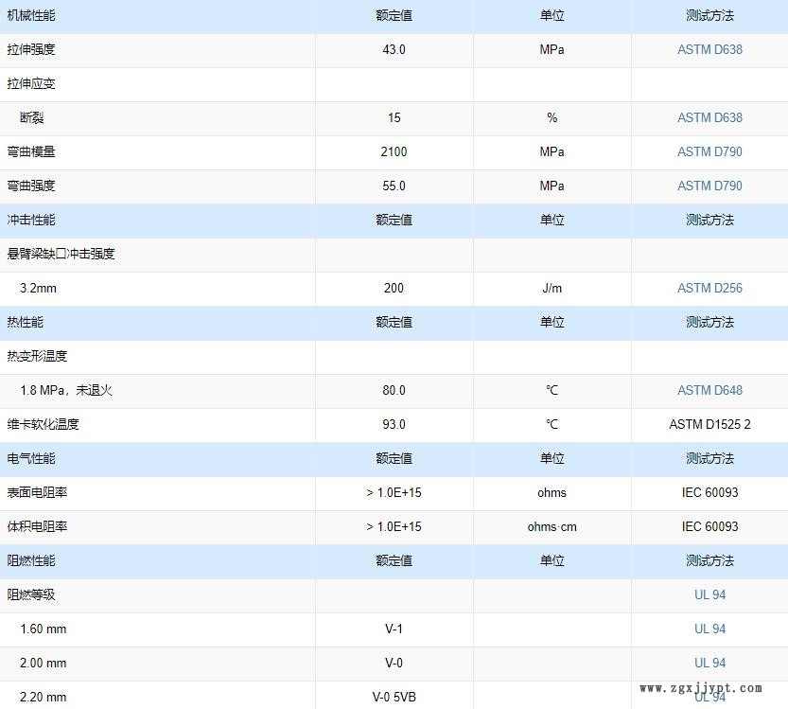This screenshot has height=709, width=788.
Task: Select the ohms·cm unit cell
Action: point(552,526)
